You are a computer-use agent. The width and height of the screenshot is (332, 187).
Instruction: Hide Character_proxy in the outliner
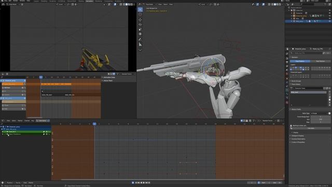click(x=329, y=16)
